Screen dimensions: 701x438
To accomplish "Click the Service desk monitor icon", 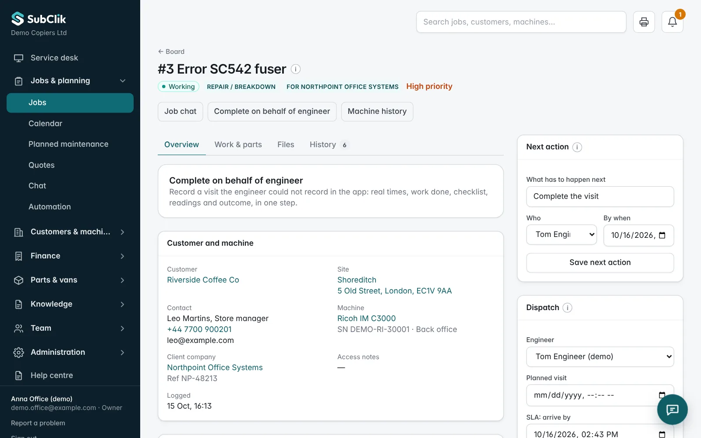I will (18, 58).
